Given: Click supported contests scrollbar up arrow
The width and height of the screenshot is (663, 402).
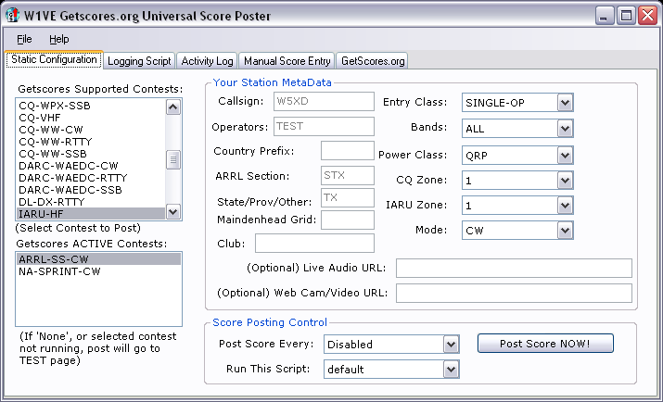Looking at the screenshot, I should pyautogui.click(x=173, y=107).
